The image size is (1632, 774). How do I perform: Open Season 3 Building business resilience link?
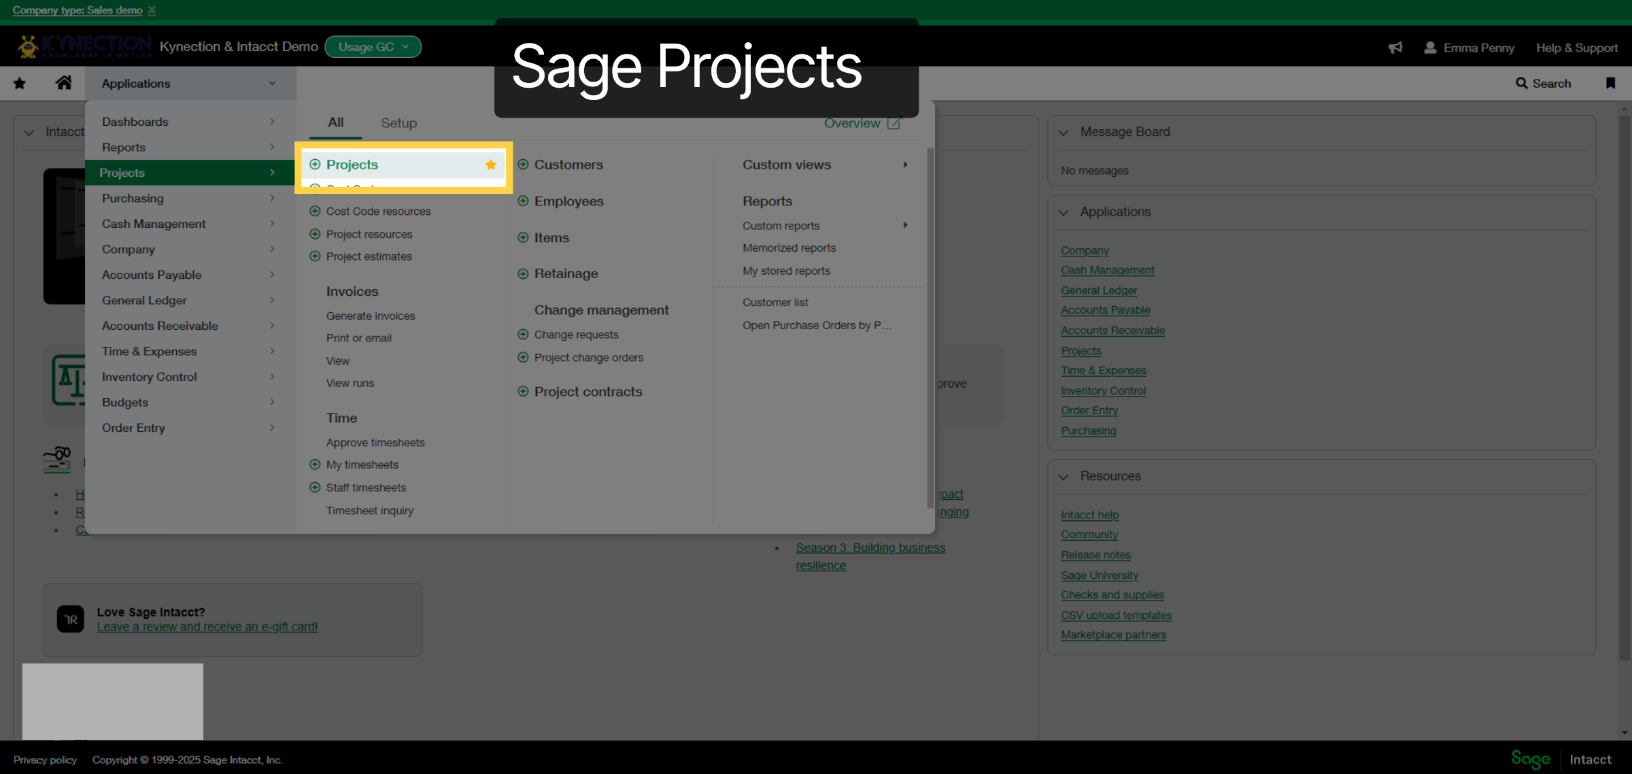(x=870, y=556)
